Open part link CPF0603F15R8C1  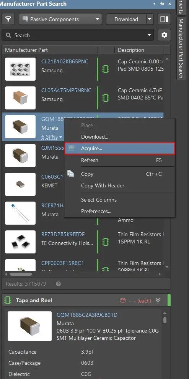coord(63,263)
